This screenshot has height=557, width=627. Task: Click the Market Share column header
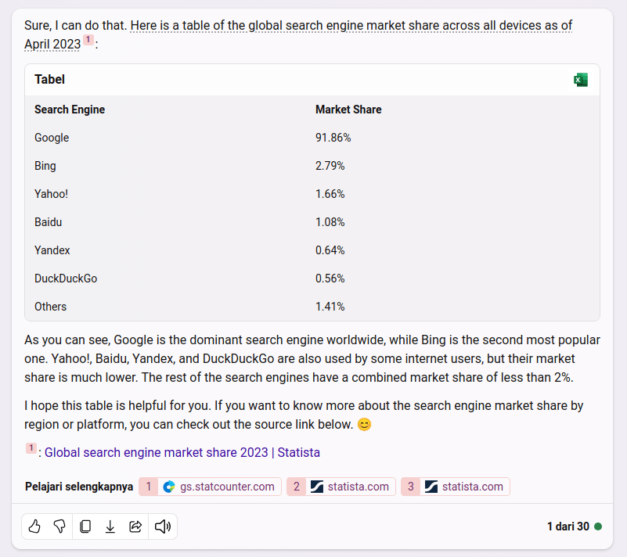(x=348, y=110)
